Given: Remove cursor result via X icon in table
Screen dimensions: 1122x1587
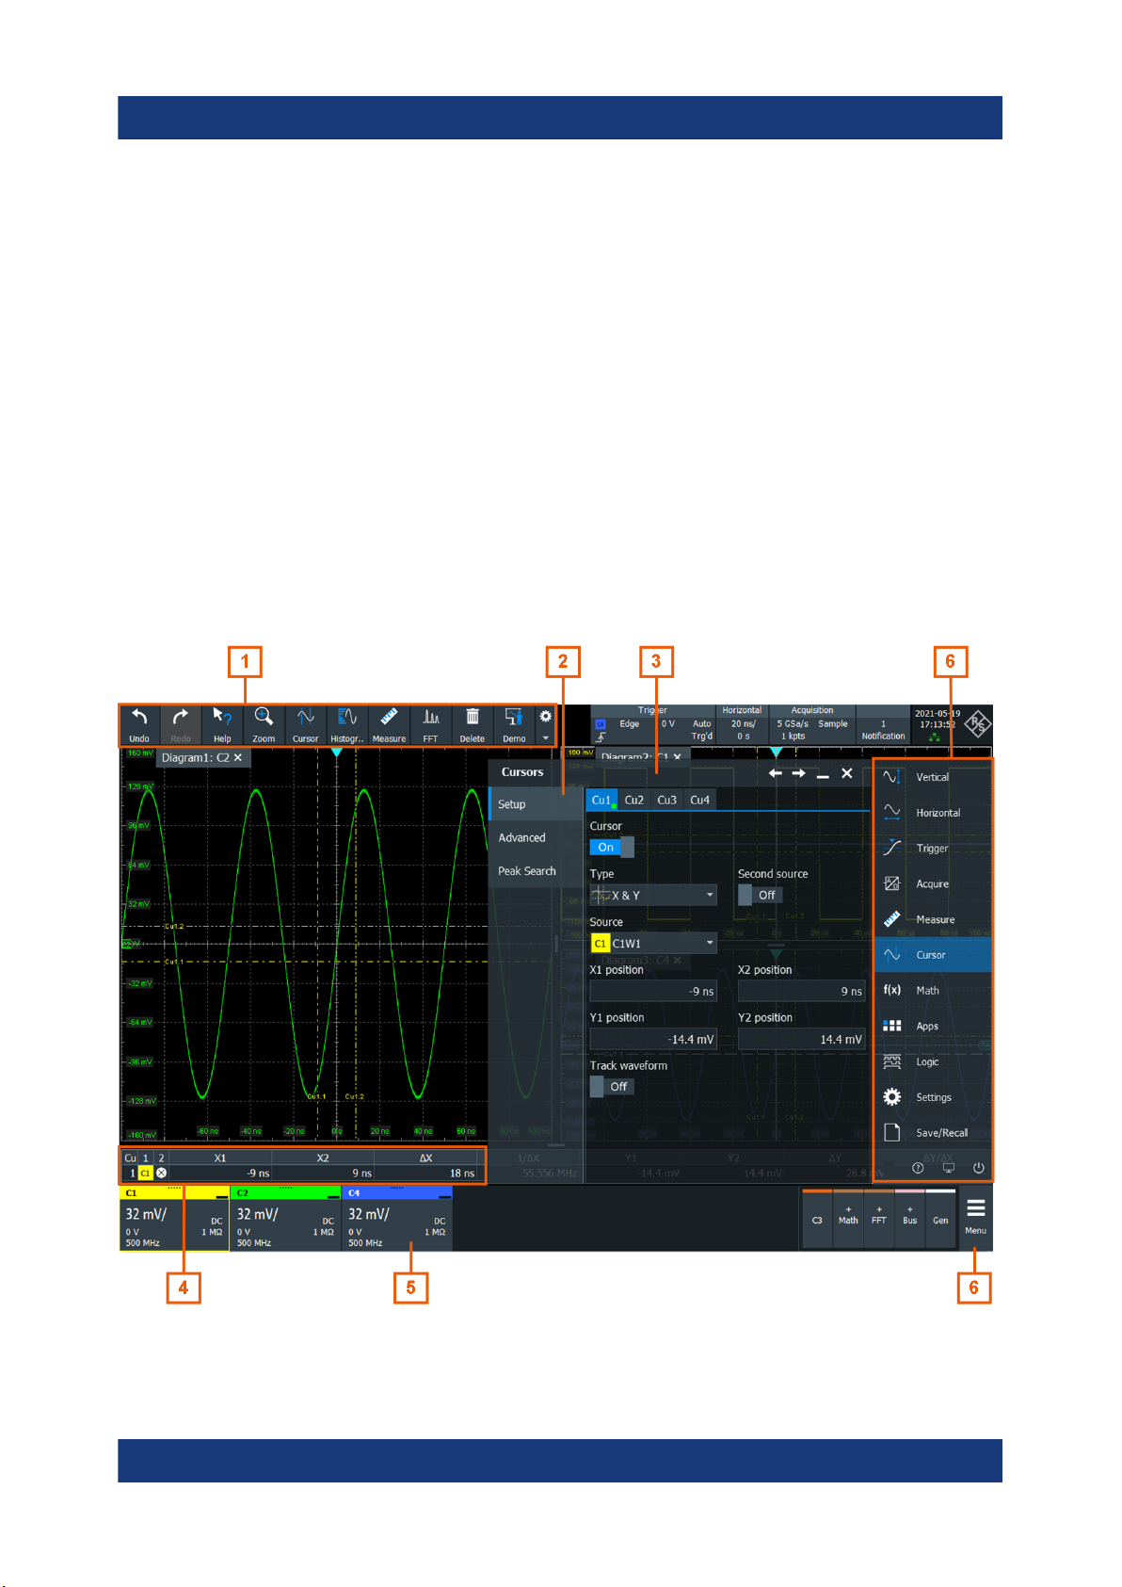Looking at the screenshot, I should point(161,1173).
